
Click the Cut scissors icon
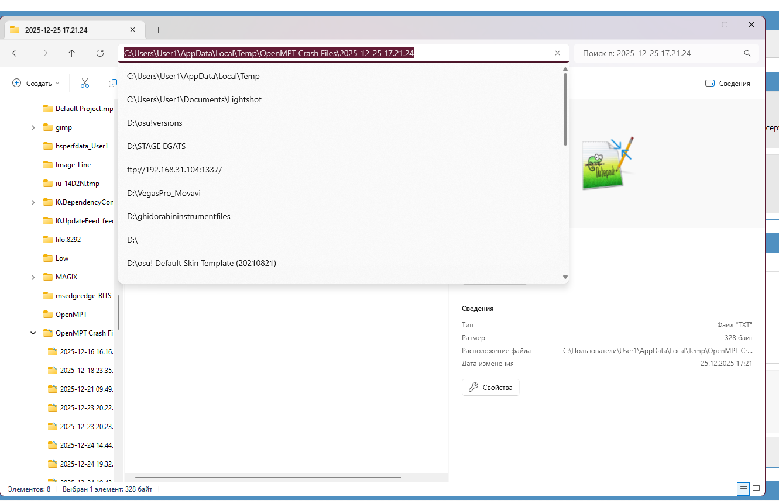85,84
